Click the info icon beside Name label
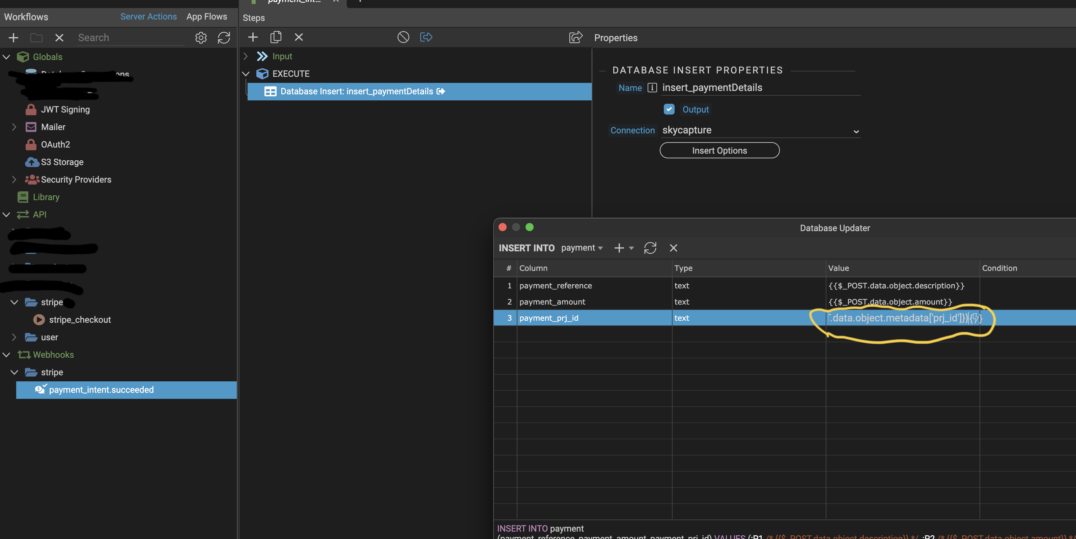The image size is (1076, 539). [x=652, y=88]
